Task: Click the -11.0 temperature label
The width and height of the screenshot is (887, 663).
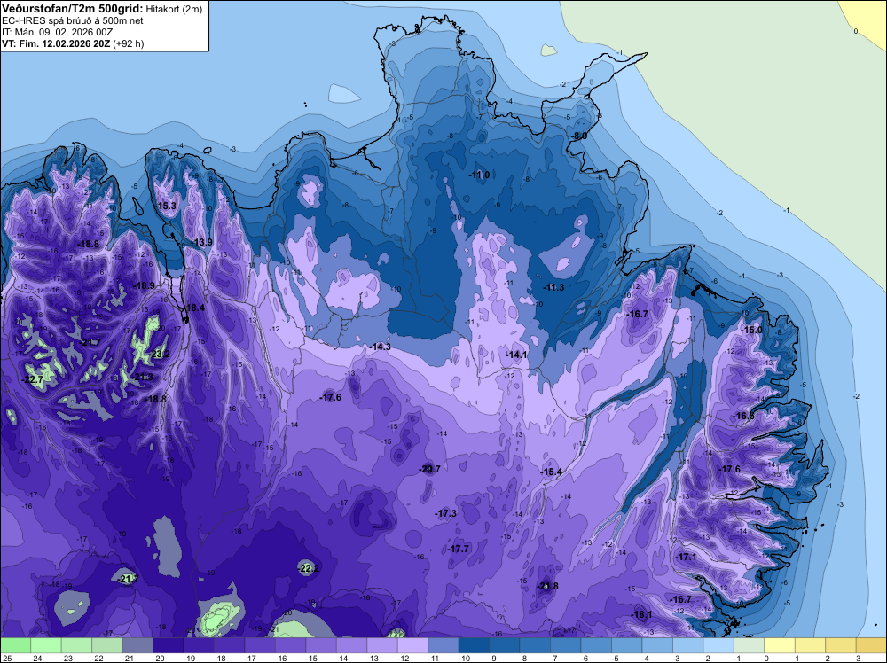Action: [479, 175]
